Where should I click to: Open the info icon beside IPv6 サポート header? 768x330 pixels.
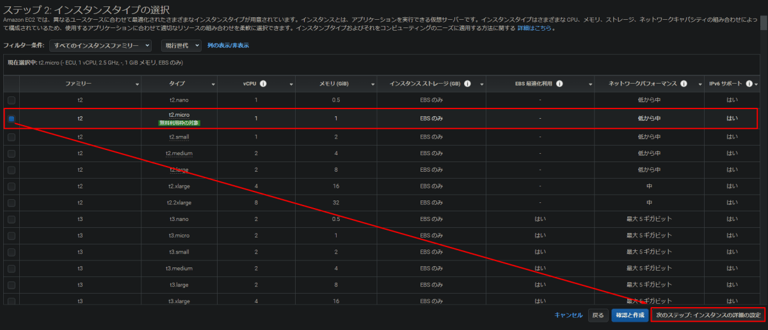pos(749,84)
